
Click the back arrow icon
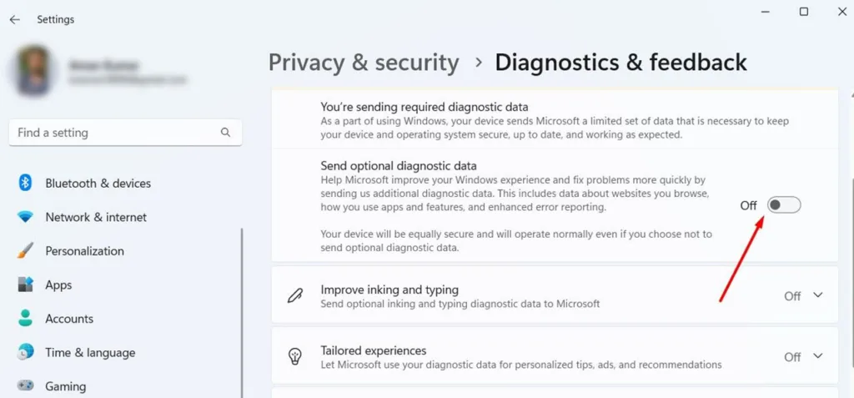[15, 20]
